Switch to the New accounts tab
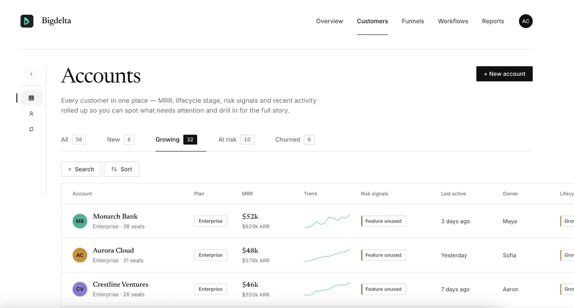The height and width of the screenshot is (308, 574). [x=120, y=140]
